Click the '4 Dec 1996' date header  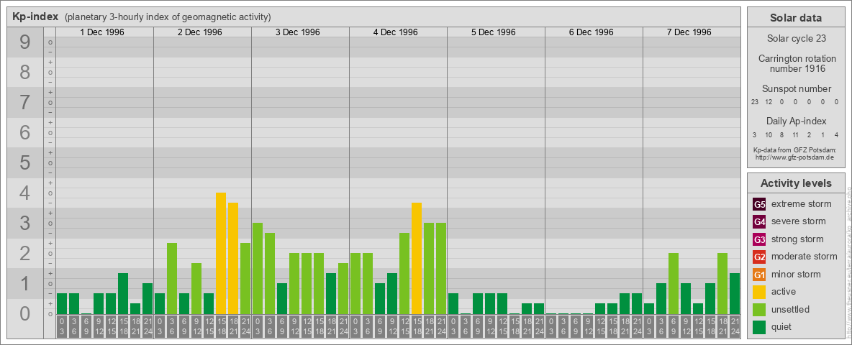coord(396,32)
